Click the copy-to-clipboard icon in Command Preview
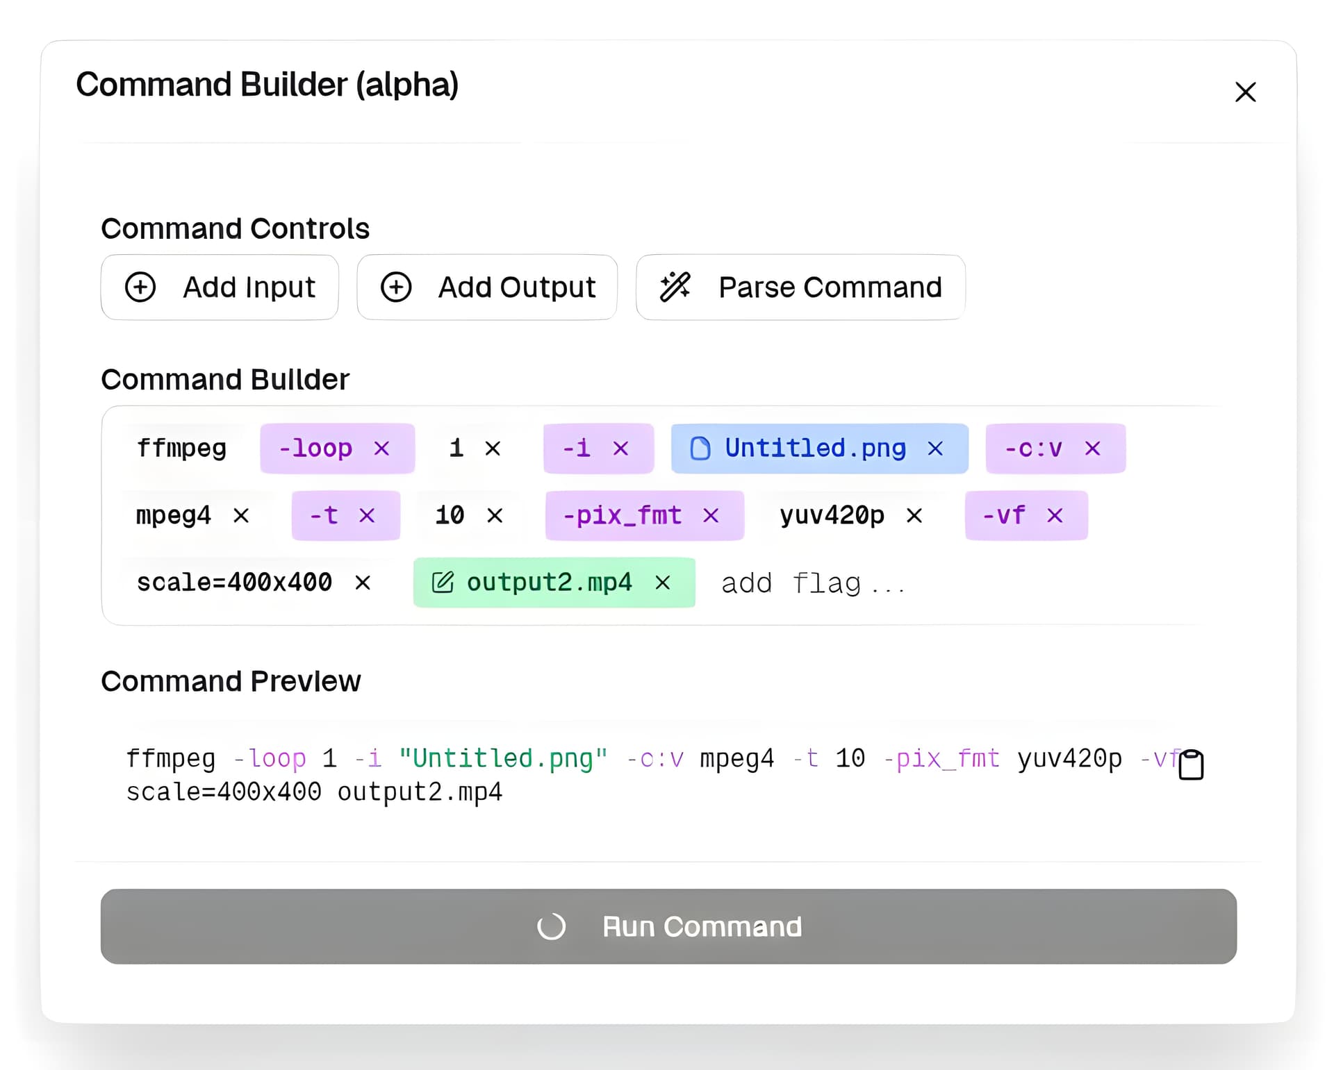Viewport: 1334px width, 1070px height. [x=1191, y=765]
